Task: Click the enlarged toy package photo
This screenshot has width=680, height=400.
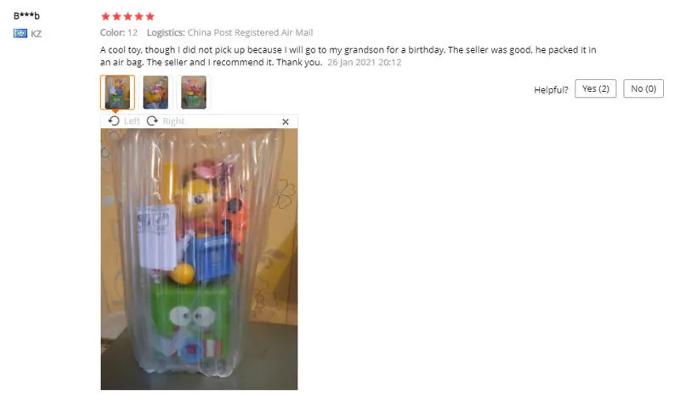Action: tap(199, 259)
